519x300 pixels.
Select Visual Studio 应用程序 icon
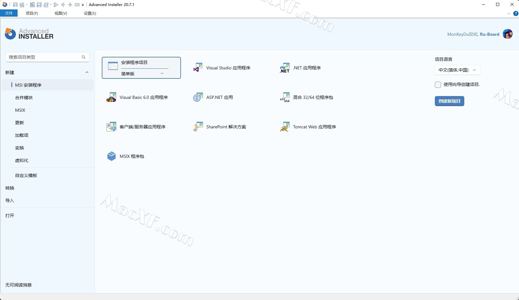tap(198, 68)
